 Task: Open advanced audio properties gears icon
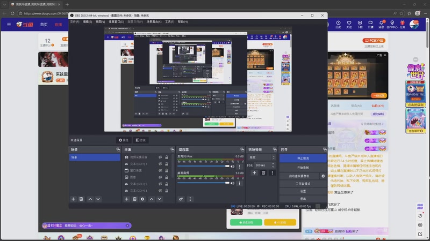[x=181, y=199]
